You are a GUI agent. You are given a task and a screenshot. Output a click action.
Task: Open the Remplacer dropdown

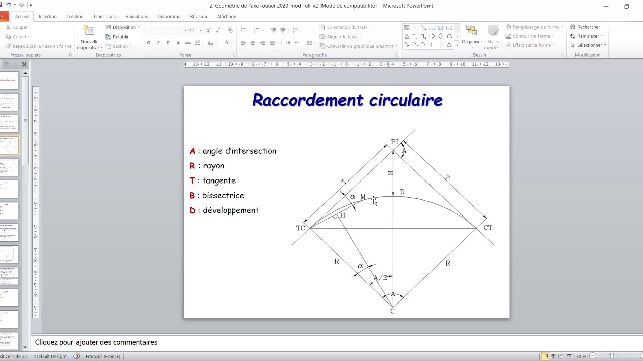587,36
